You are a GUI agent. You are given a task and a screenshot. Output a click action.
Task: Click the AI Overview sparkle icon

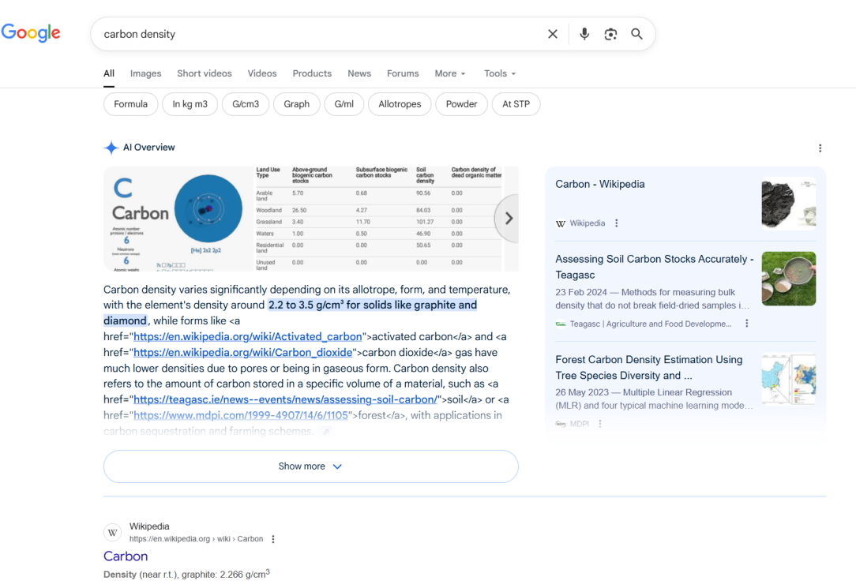pyautogui.click(x=111, y=148)
